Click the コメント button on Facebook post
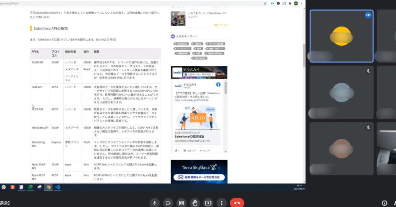This screenshot has width=396, height=207. 190,150
